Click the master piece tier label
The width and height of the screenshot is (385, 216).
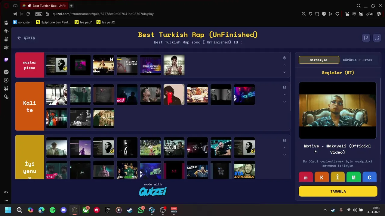click(29, 65)
